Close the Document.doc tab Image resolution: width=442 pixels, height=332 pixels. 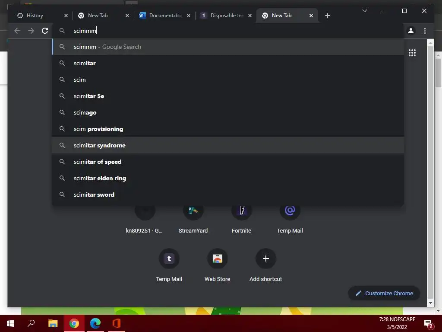click(189, 16)
